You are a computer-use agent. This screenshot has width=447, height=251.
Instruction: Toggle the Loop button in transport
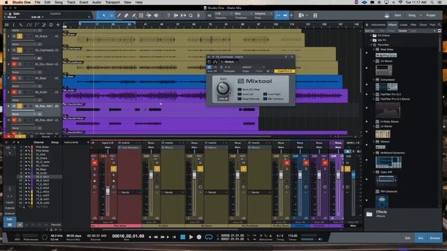pos(209,237)
